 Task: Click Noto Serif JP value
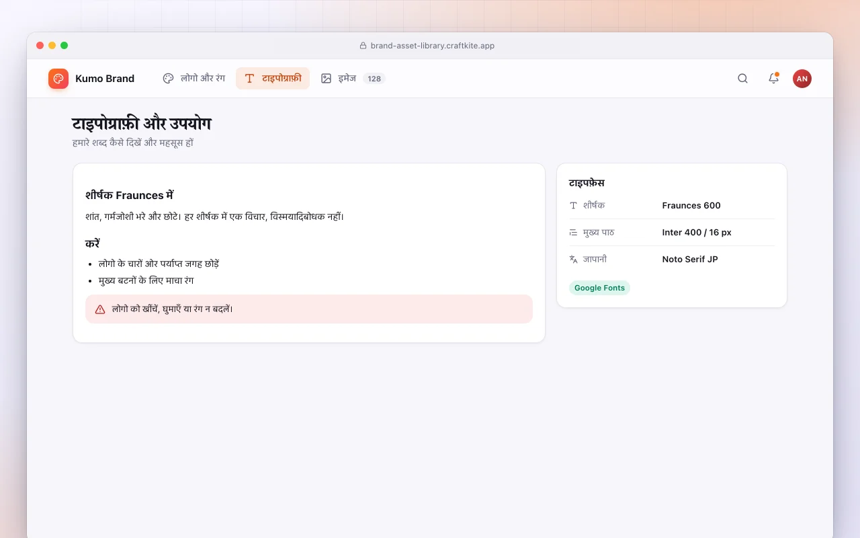click(x=690, y=260)
